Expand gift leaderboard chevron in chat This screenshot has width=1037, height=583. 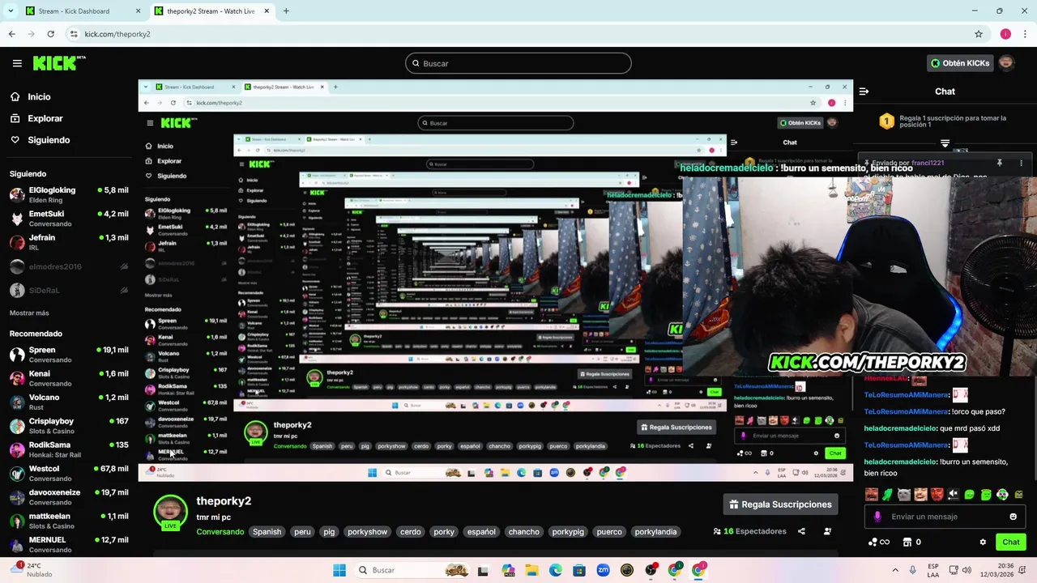945,143
